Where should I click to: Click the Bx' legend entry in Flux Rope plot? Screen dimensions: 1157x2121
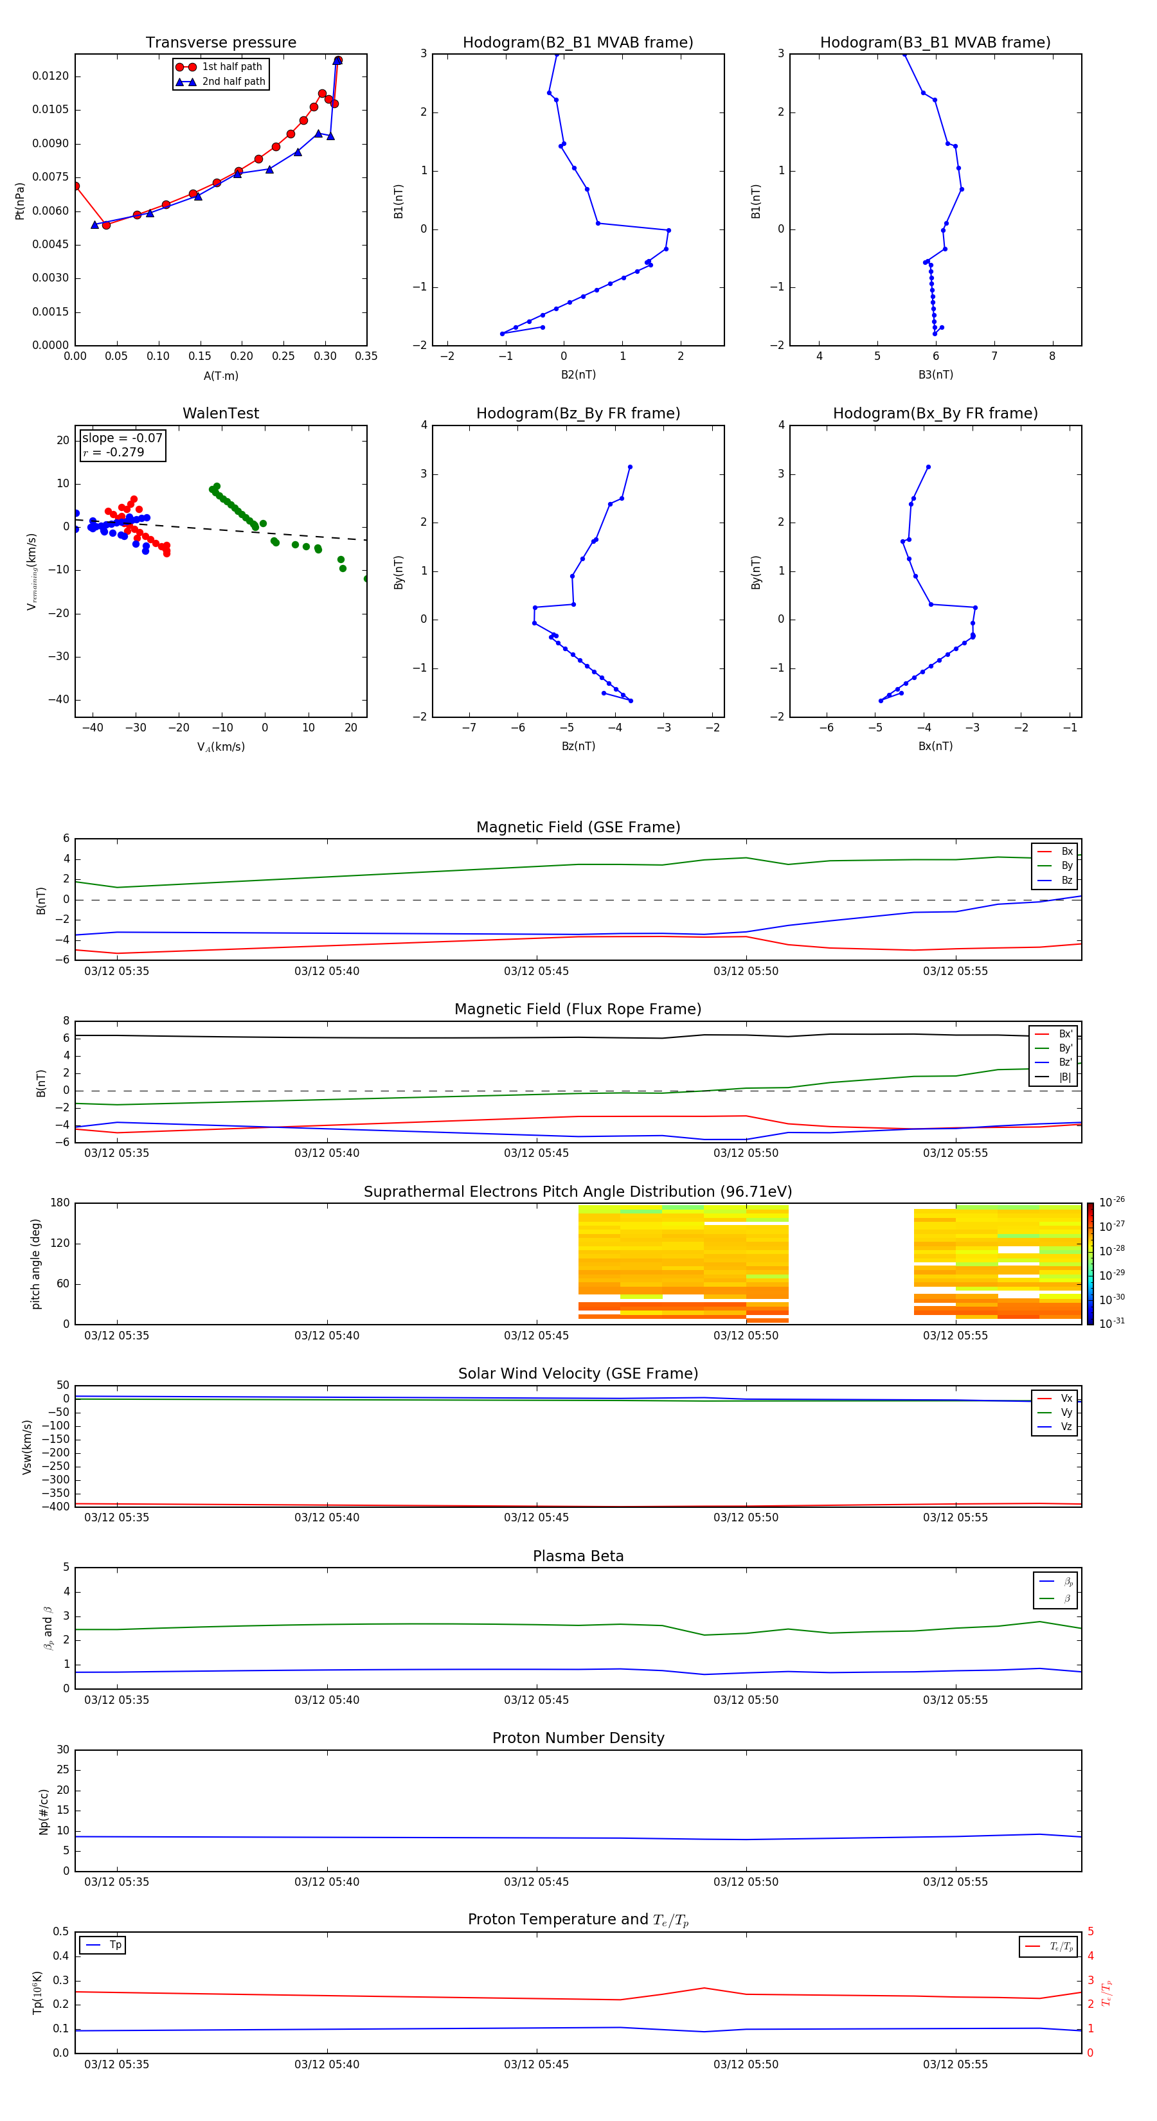[1054, 1034]
